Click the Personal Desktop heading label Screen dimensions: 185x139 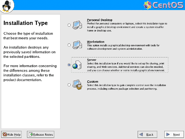(x=100, y=20)
